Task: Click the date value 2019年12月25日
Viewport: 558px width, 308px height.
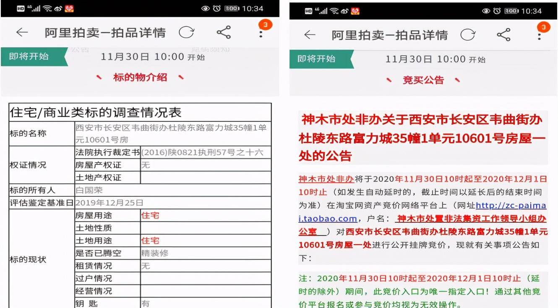Action: (109, 203)
